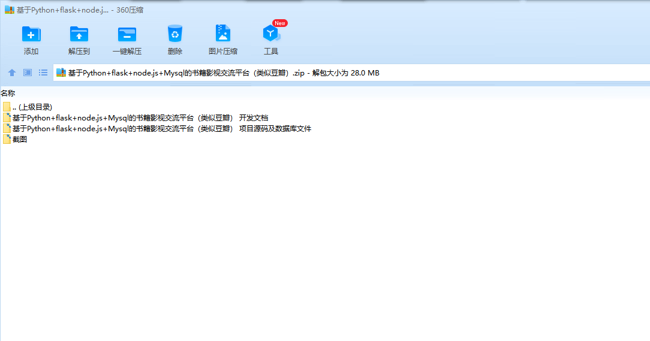Viewport: 650px width, 341px height.
Task: Go up one level with the up arrow
Action: (x=12, y=73)
